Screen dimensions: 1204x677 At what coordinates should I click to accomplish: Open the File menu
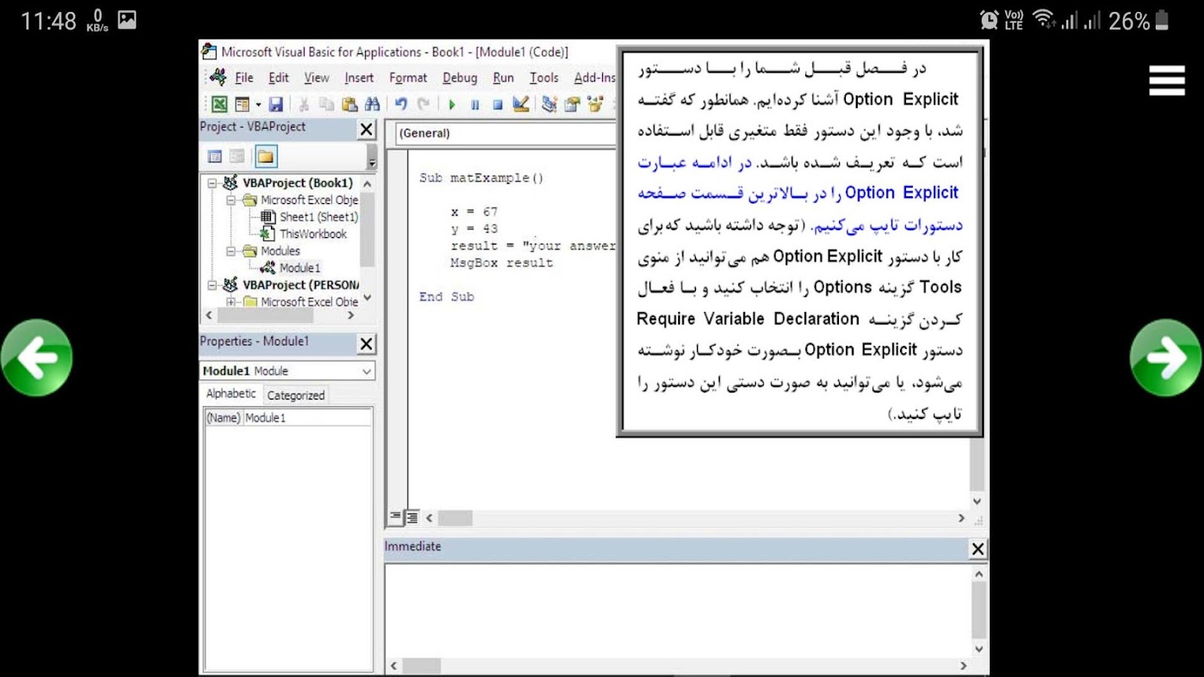245,78
